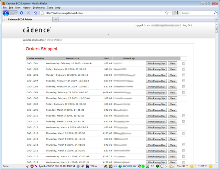Open PPC Web Spy globe icon
This screenshot has width=220, height=170.
[x=120, y=166]
